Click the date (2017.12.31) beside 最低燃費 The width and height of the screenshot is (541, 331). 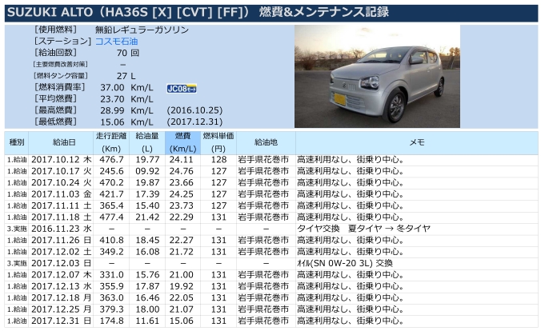point(194,122)
